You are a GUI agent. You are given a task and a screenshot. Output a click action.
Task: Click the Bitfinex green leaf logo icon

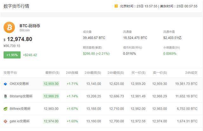click(x=5, y=109)
